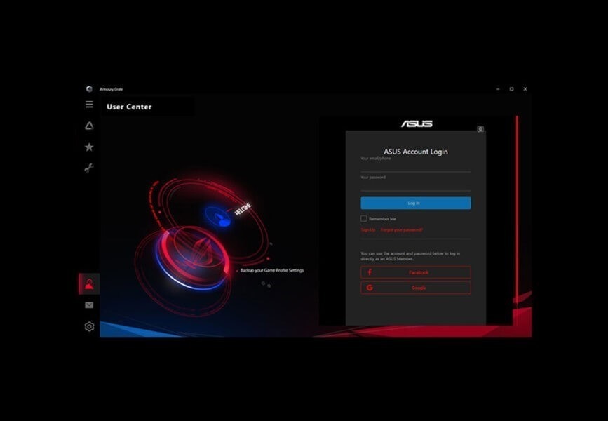Image resolution: width=608 pixels, height=421 pixels.
Task: Click the Backup your Game Profile Settings text
Action: 272,270
